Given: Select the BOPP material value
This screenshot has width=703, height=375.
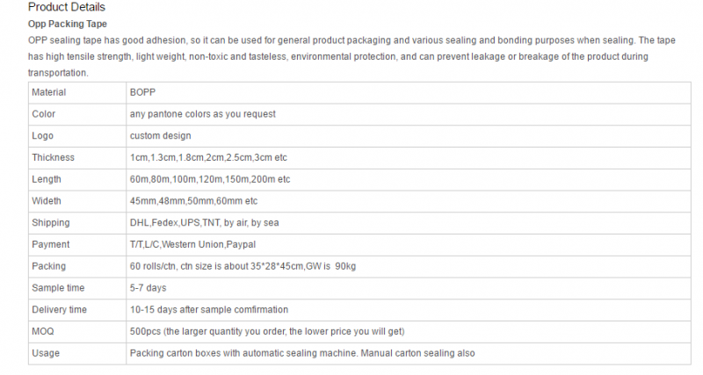Looking at the screenshot, I should (142, 92).
